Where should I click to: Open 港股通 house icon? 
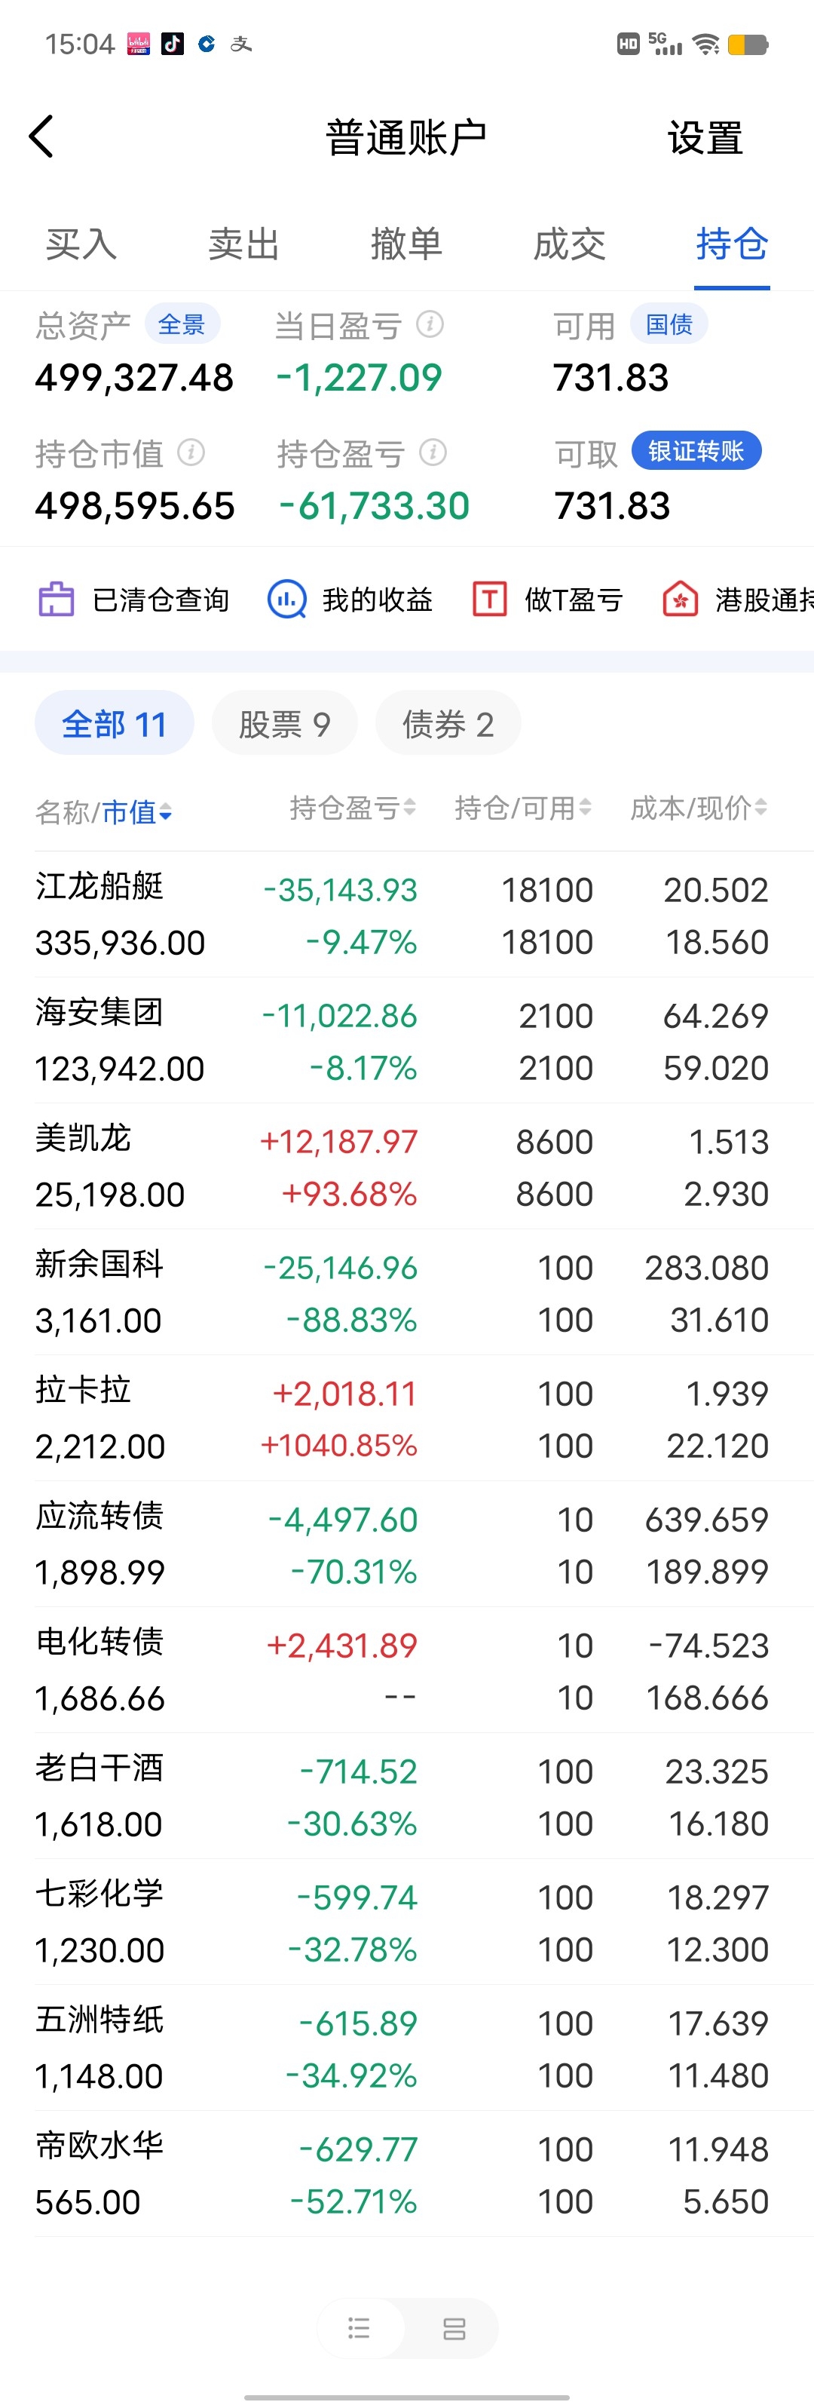(x=681, y=599)
